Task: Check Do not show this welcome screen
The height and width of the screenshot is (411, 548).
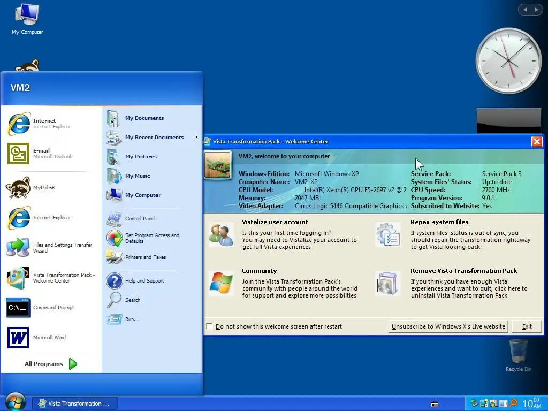Action: coord(209,326)
